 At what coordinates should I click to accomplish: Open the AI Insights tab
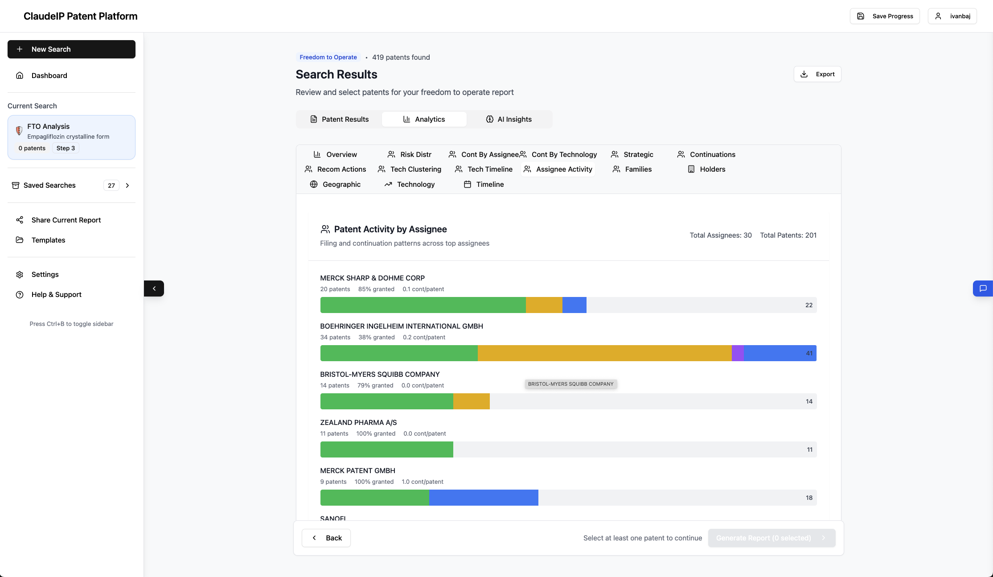point(509,119)
